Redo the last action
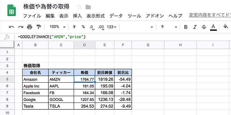Screen dimensions: 231x115 21,27
